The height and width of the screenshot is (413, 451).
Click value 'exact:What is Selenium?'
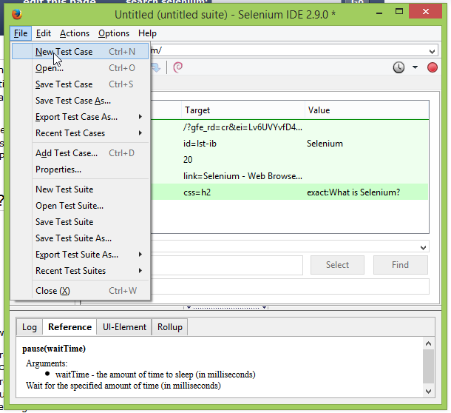click(353, 192)
